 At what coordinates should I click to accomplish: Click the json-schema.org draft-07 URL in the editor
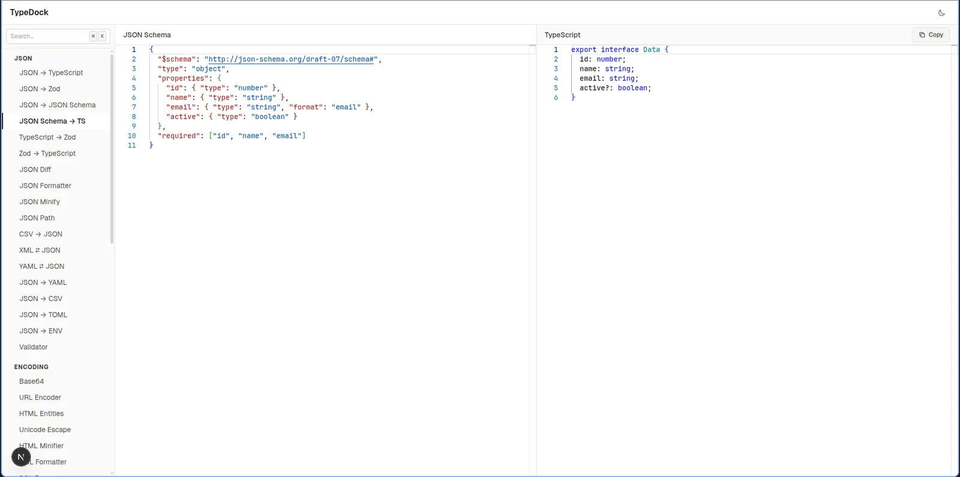tap(291, 59)
